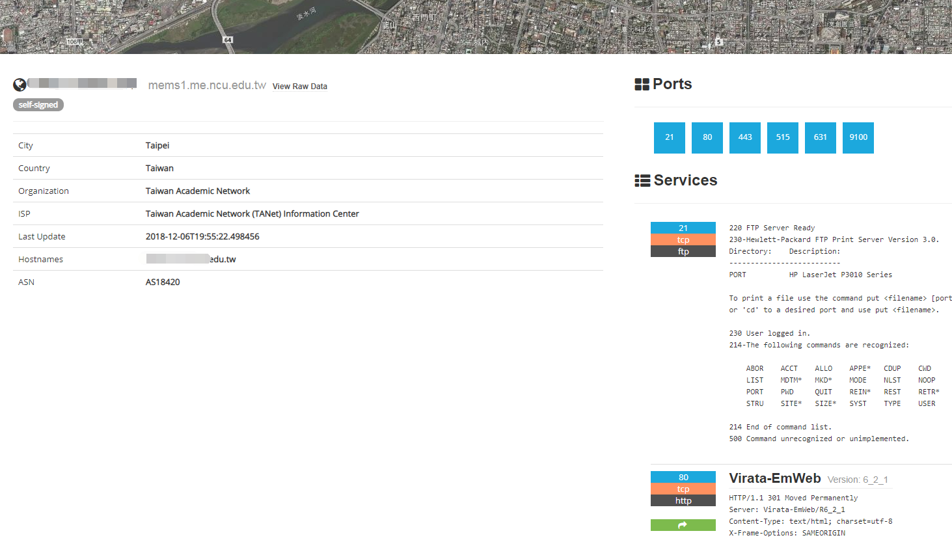The image size is (952, 542).
Task: Jump to port 443 service
Action: tap(744, 137)
